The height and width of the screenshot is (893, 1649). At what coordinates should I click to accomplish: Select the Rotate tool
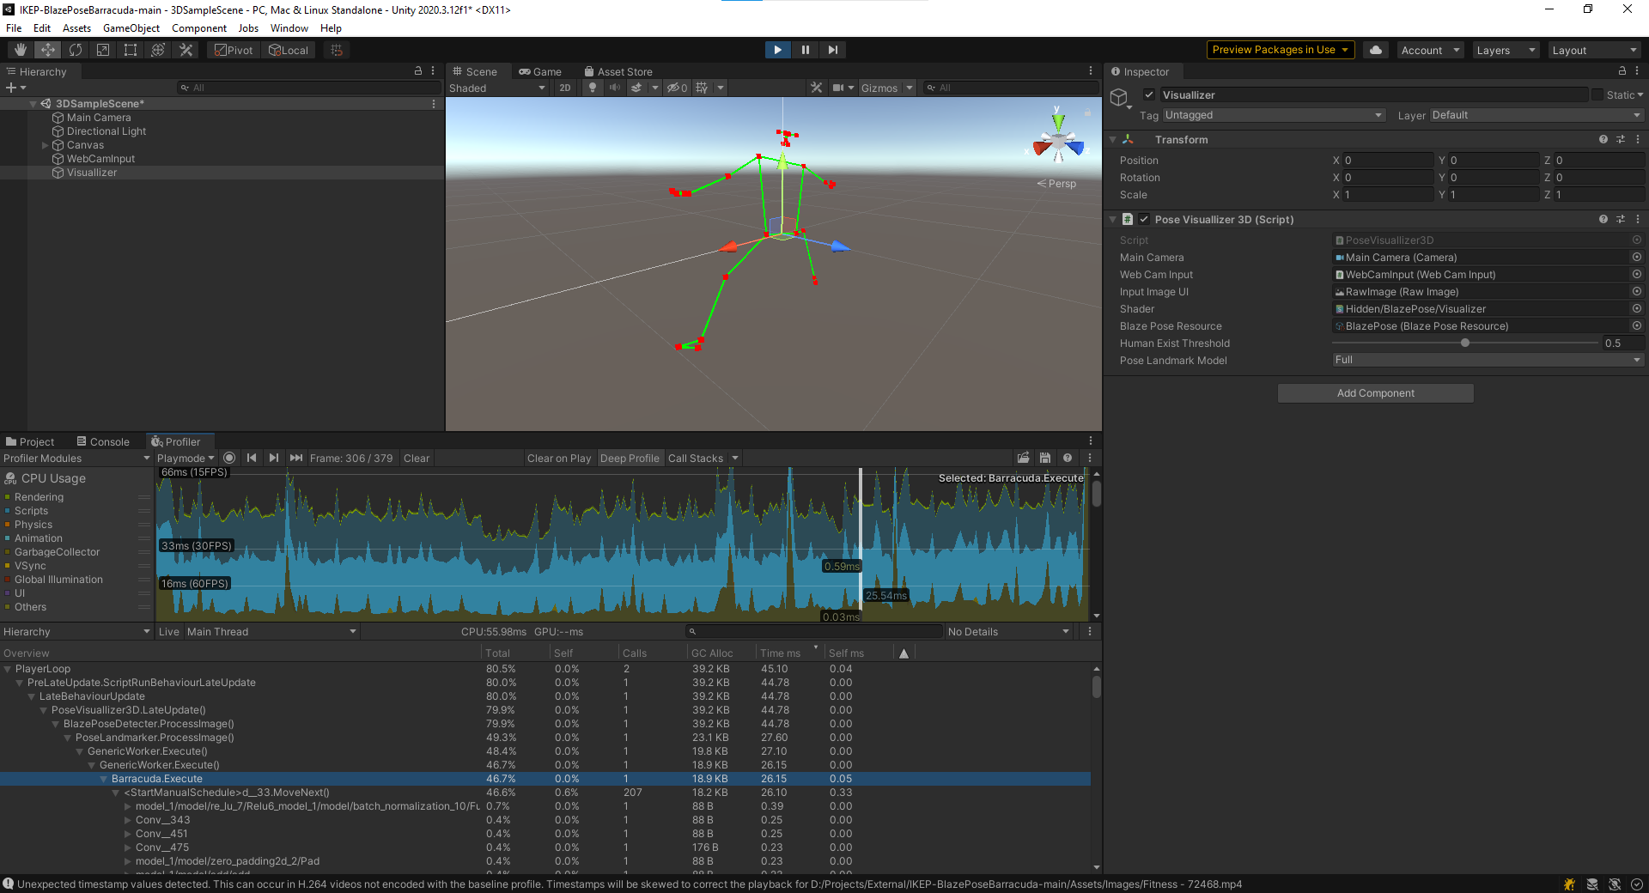click(76, 49)
